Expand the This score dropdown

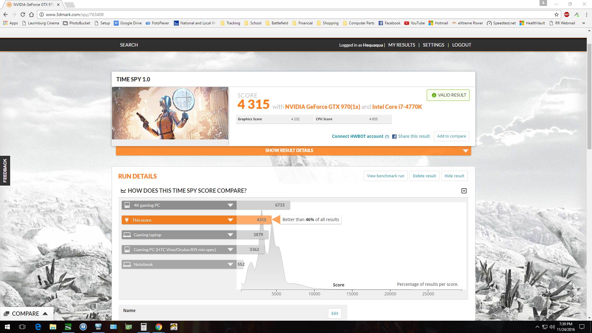coord(230,220)
